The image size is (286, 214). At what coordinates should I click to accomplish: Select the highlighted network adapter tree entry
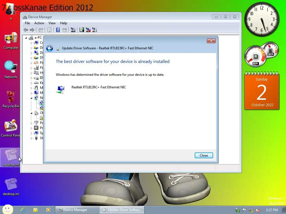pos(41,103)
